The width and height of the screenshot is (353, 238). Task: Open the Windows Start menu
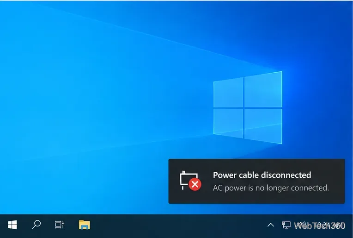[x=12, y=225]
